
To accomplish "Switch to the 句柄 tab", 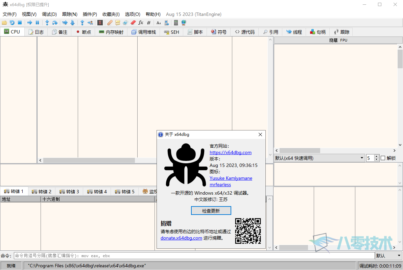I will tap(318, 32).
